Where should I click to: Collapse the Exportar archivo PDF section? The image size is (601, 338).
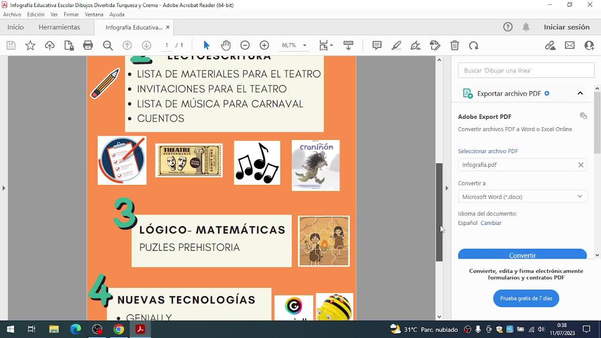pyautogui.click(x=580, y=93)
